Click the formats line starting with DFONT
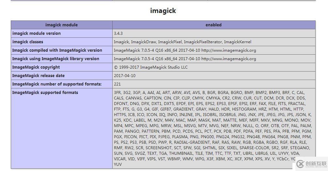This screenshot has height=171, width=328. pos(210,103)
